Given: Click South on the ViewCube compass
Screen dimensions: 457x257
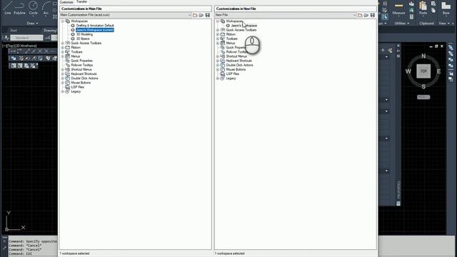Looking at the screenshot, I should [x=423, y=86].
